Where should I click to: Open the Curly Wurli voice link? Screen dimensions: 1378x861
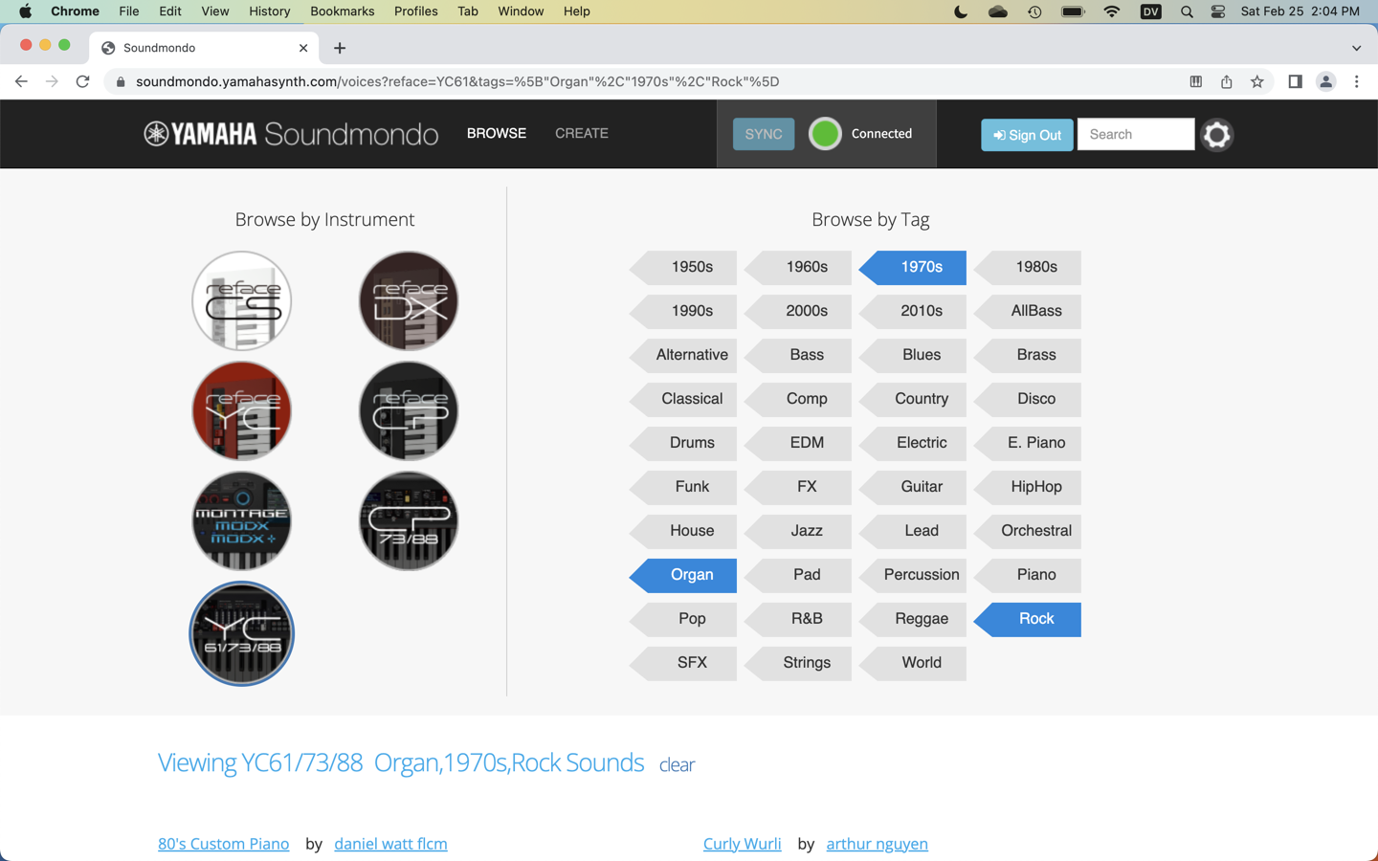coord(742,843)
